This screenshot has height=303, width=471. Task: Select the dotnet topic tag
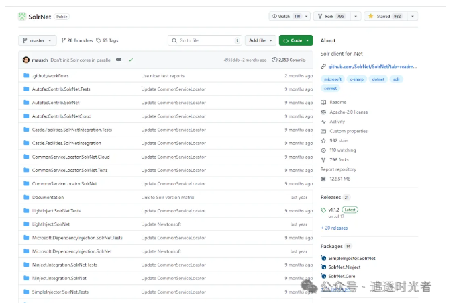coord(378,79)
